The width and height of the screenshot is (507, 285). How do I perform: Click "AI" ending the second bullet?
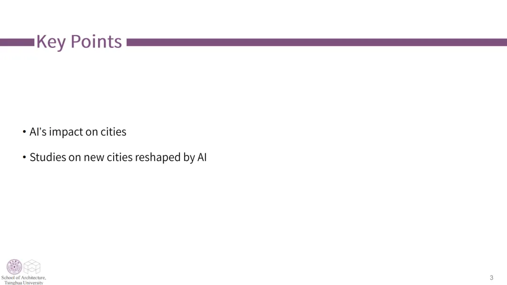pyautogui.click(x=202, y=157)
